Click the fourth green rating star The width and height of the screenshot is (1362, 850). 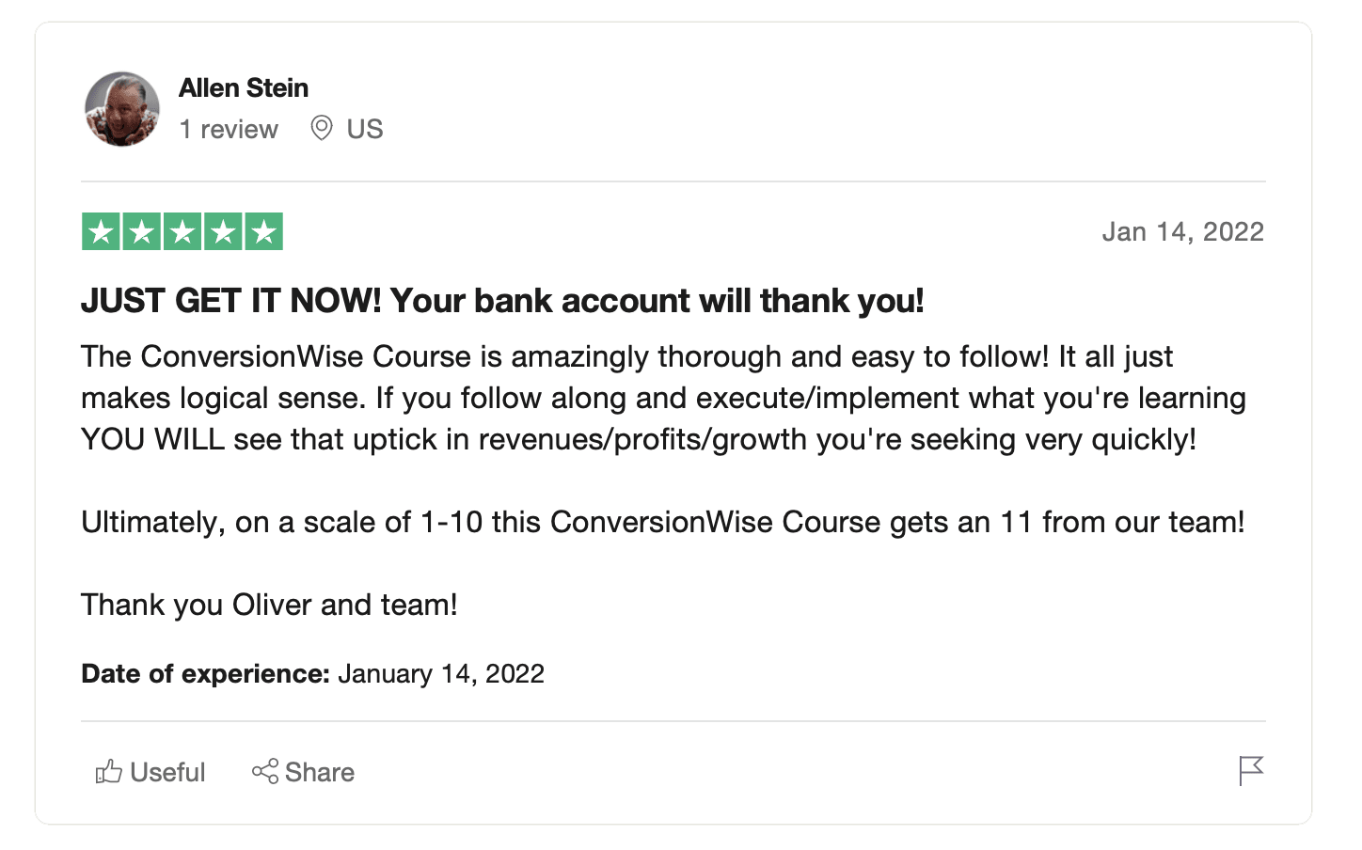(x=223, y=232)
